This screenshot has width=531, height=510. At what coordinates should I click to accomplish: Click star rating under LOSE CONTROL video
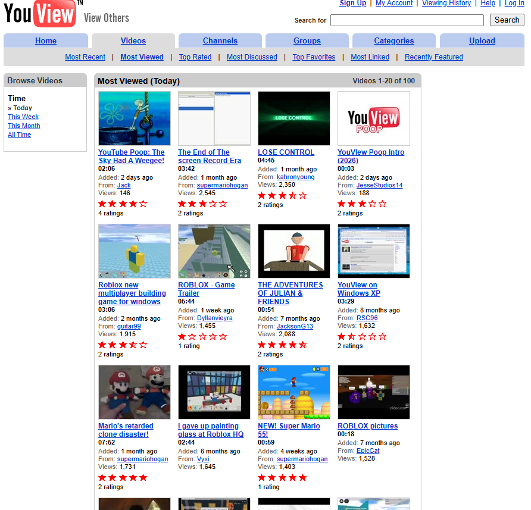click(282, 195)
